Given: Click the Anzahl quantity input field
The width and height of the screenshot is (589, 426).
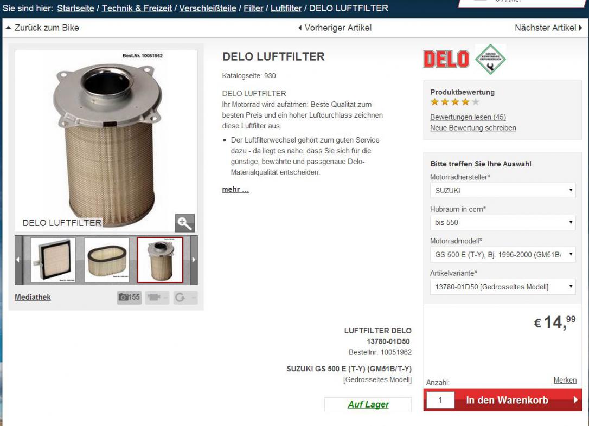Looking at the screenshot, I should pyautogui.click(x=440, y=400).
